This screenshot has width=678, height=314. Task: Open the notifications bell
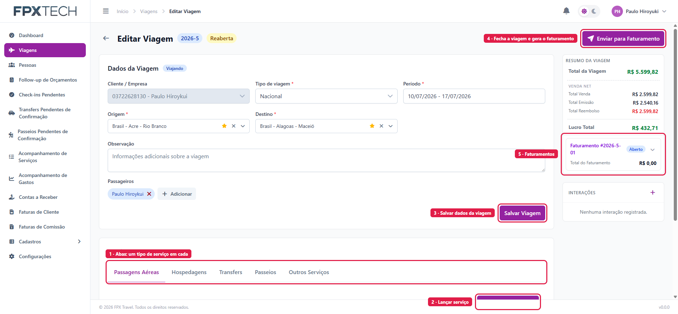click(566, 11)
